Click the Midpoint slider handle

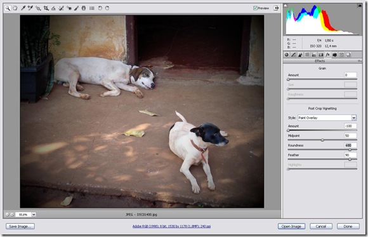click(x=322, y=140)
